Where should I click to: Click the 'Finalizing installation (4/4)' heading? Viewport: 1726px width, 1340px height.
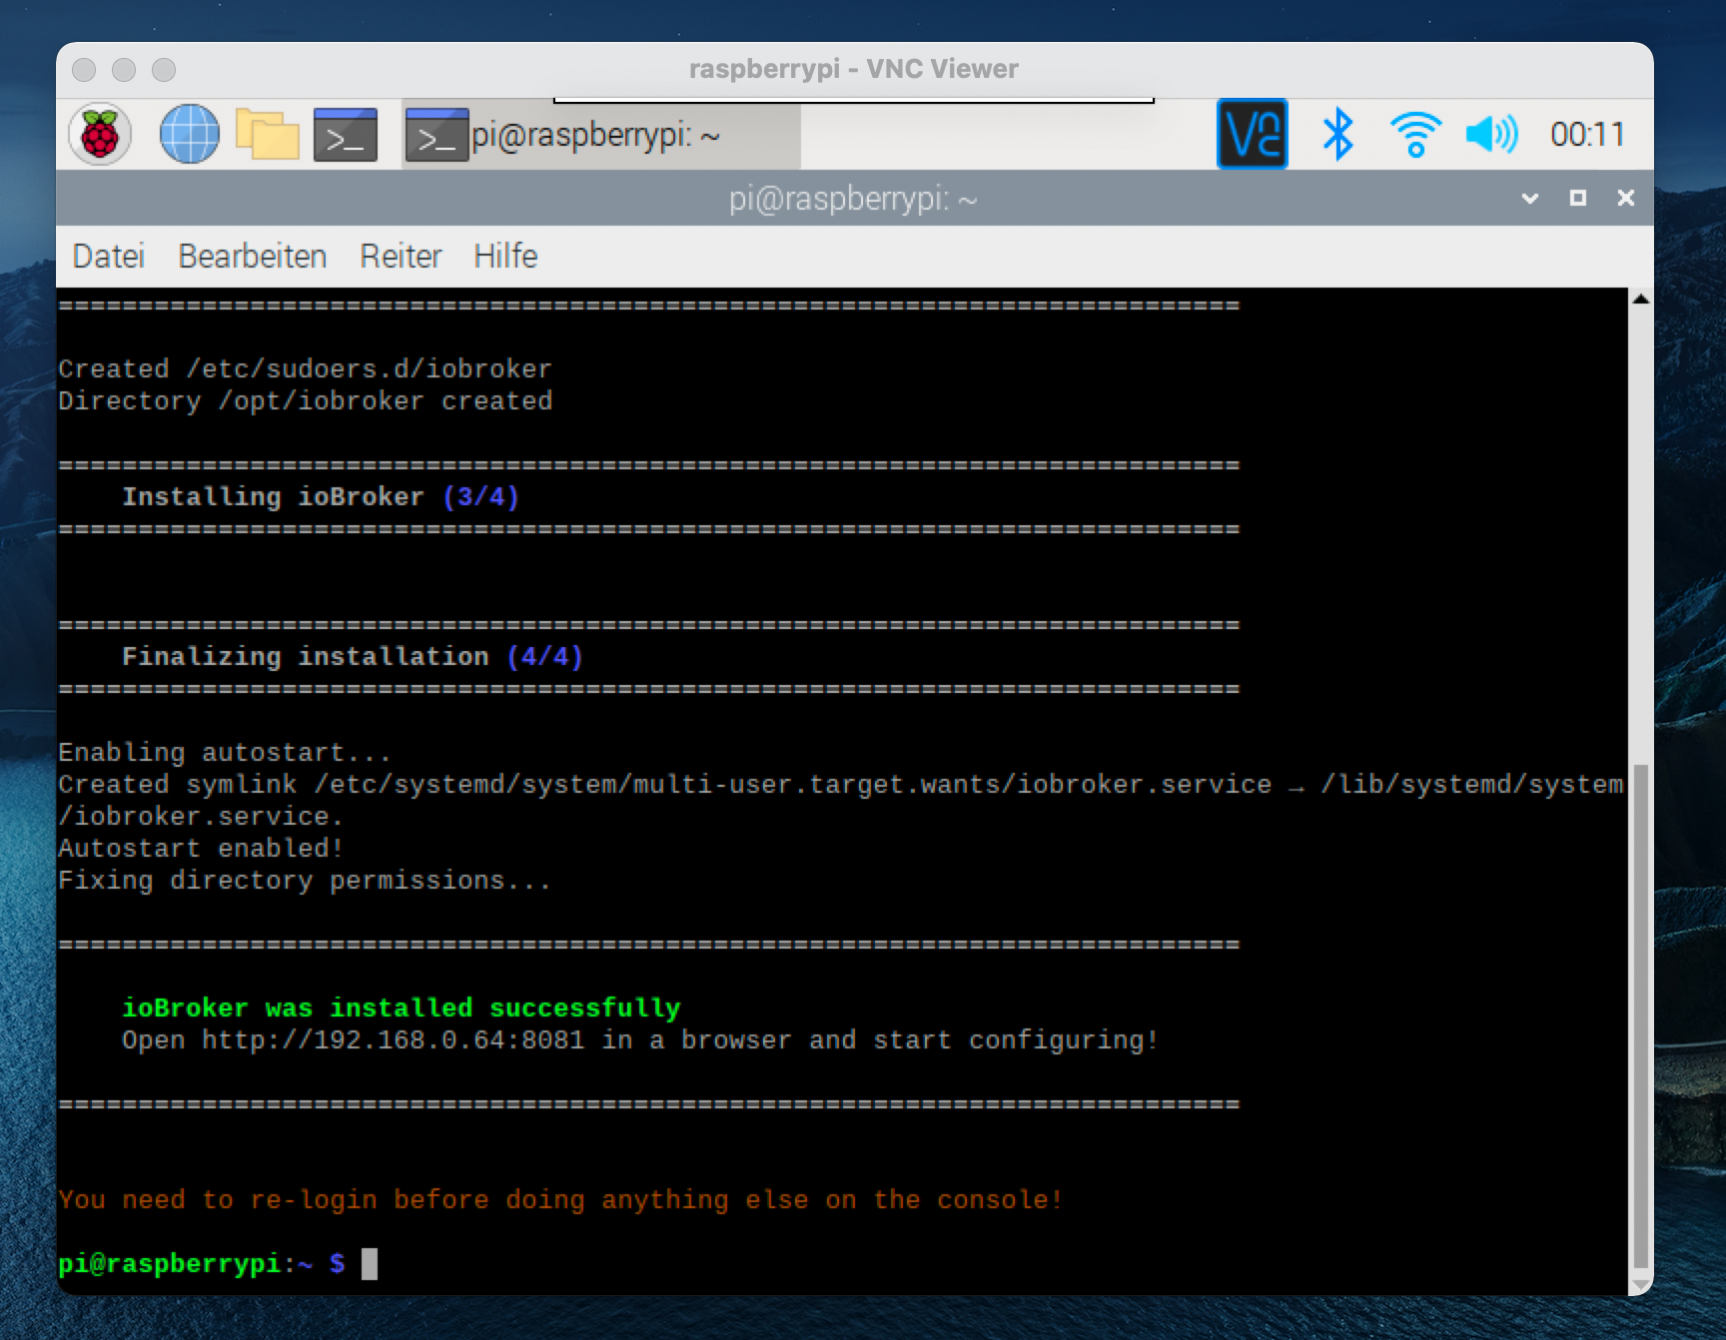click(x=353, y=657)
